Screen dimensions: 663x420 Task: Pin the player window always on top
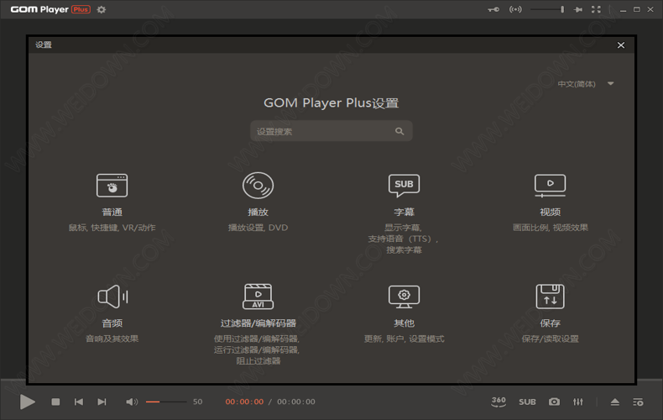coord(578,9)
